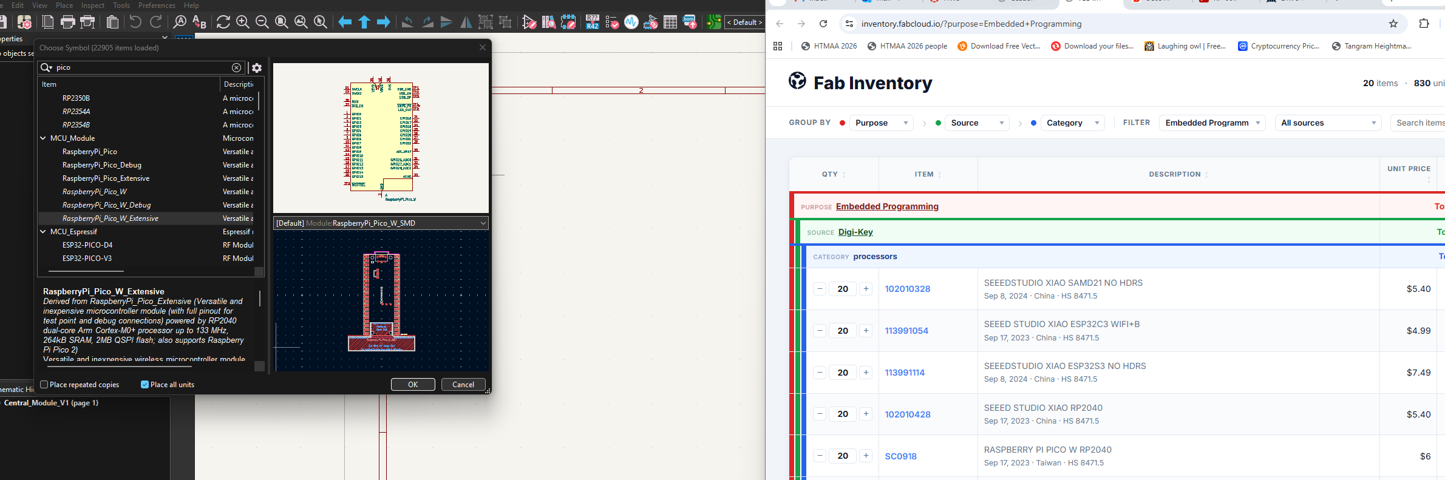Click the Paste clipboard icon in KiCad
The width and height of the screenshot is (1445, 480).
tap(112, 22)
